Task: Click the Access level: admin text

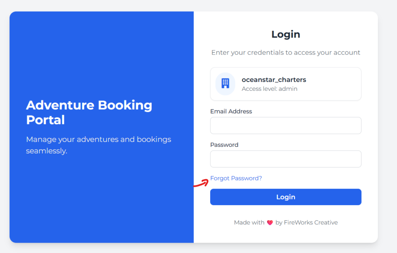Action: [269, 89]
